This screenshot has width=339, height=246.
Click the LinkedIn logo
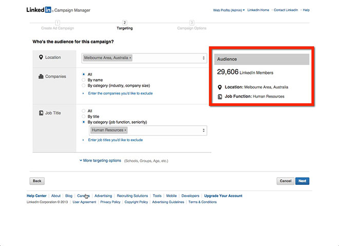click(39, 10)
